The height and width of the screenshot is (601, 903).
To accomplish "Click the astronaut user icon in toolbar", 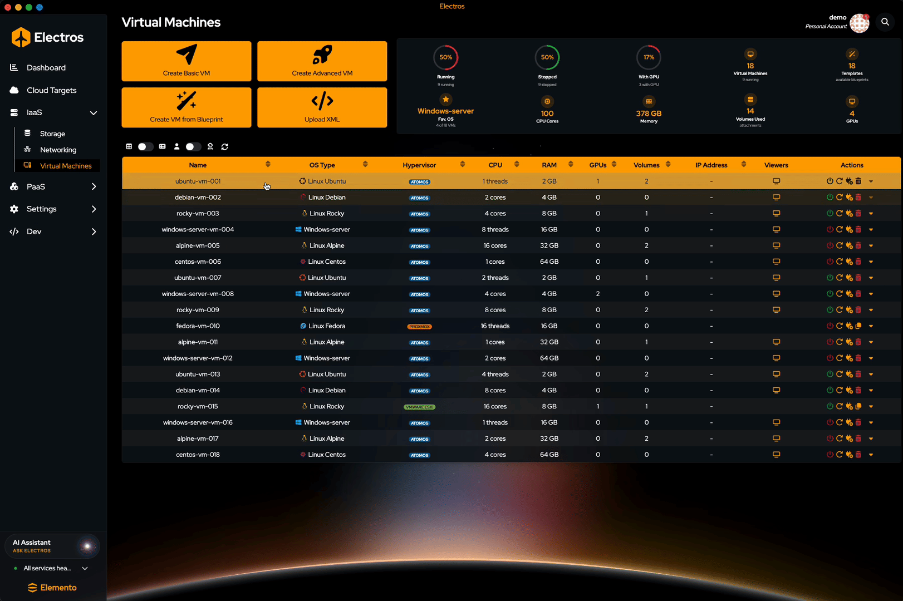I will [x=210, y=147].
